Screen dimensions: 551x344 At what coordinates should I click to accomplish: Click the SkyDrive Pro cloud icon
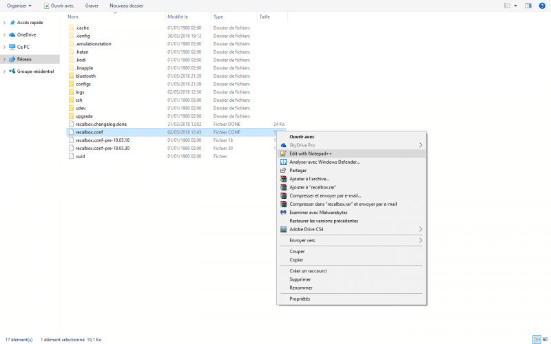283,145
